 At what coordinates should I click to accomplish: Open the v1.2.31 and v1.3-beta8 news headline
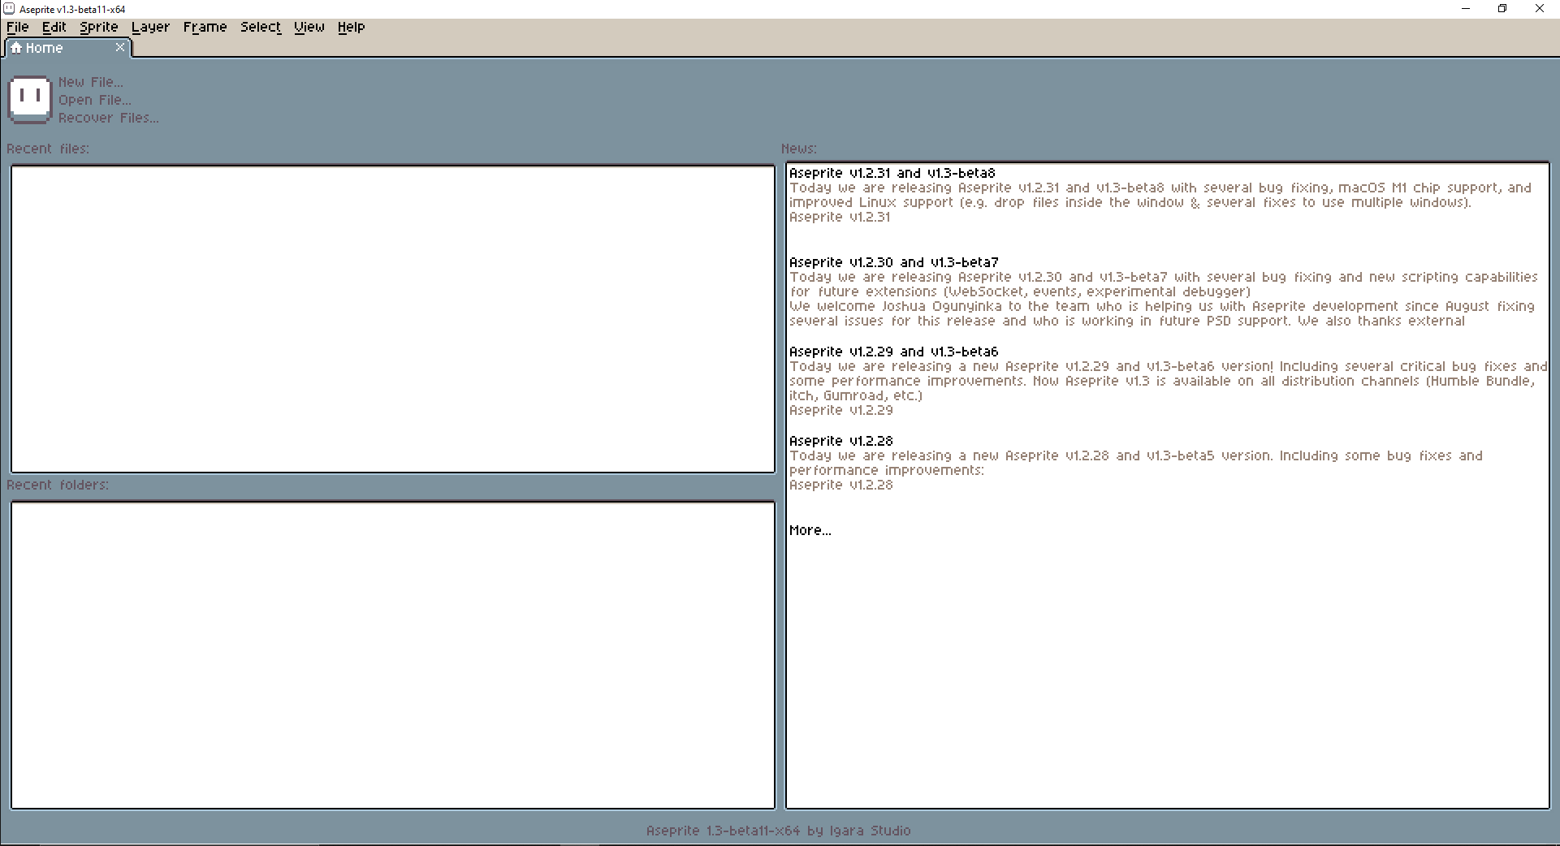click(x=892, y=173)
